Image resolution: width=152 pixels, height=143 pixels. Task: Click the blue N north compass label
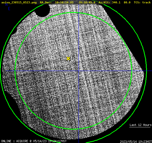[x=6, y=4]
